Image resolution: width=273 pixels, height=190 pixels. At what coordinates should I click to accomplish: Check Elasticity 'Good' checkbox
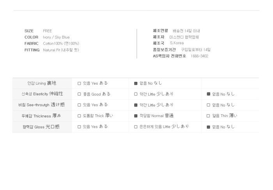(x=79, y=94)
